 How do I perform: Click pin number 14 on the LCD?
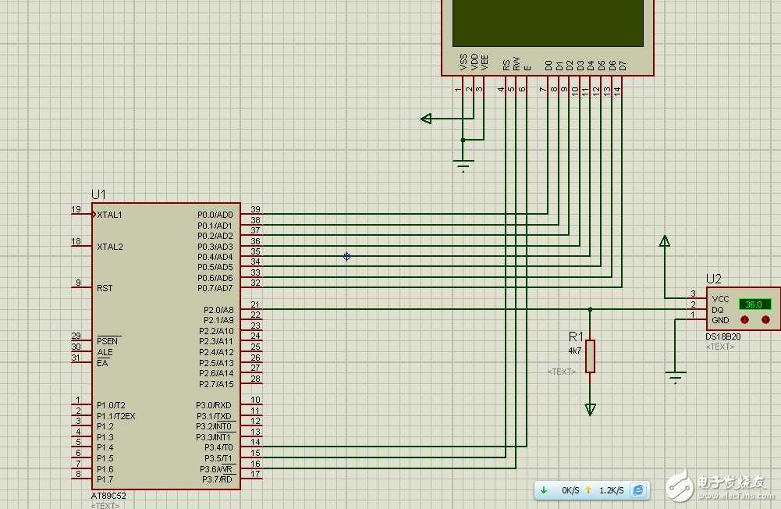click(618, 91)
